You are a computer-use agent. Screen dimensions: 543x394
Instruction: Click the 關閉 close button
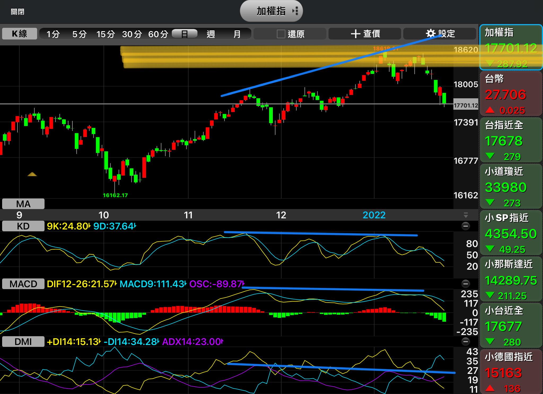click(17, 12)
